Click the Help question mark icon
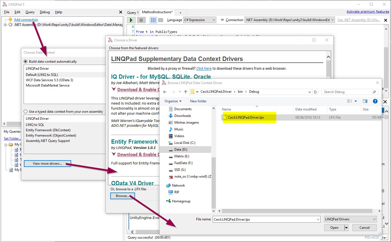The height and width of the screenshot is (242, 391). click(x=375, y=101)
